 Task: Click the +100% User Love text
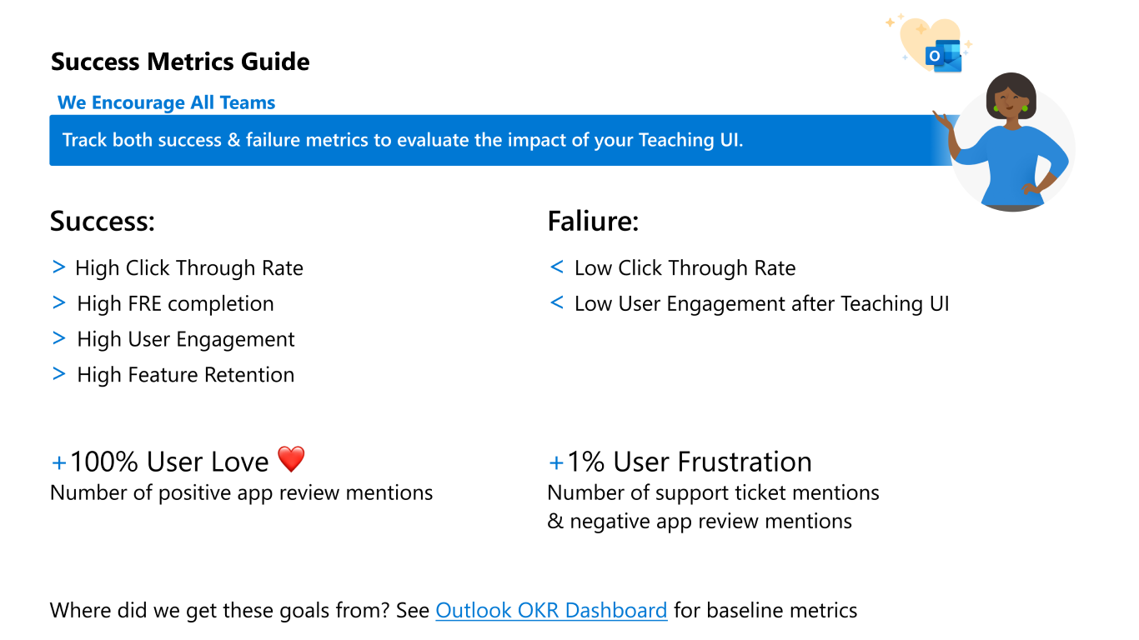tap(160, 461)
